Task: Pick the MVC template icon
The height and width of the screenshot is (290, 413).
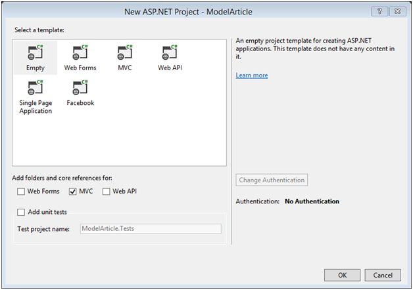Action: click(x=125, y=52)
